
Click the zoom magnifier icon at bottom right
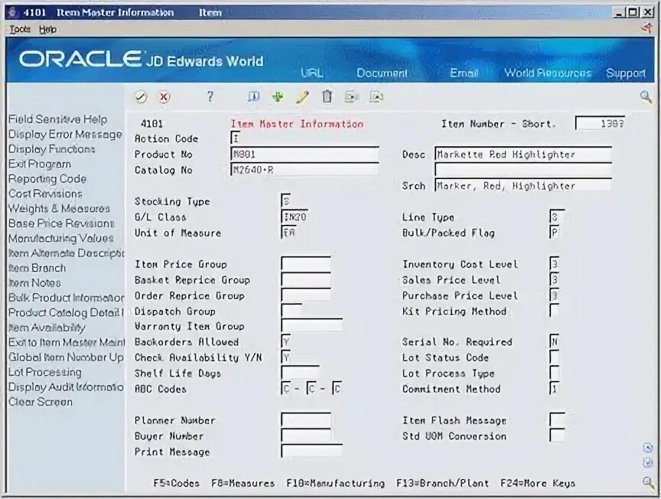(648, 481)
